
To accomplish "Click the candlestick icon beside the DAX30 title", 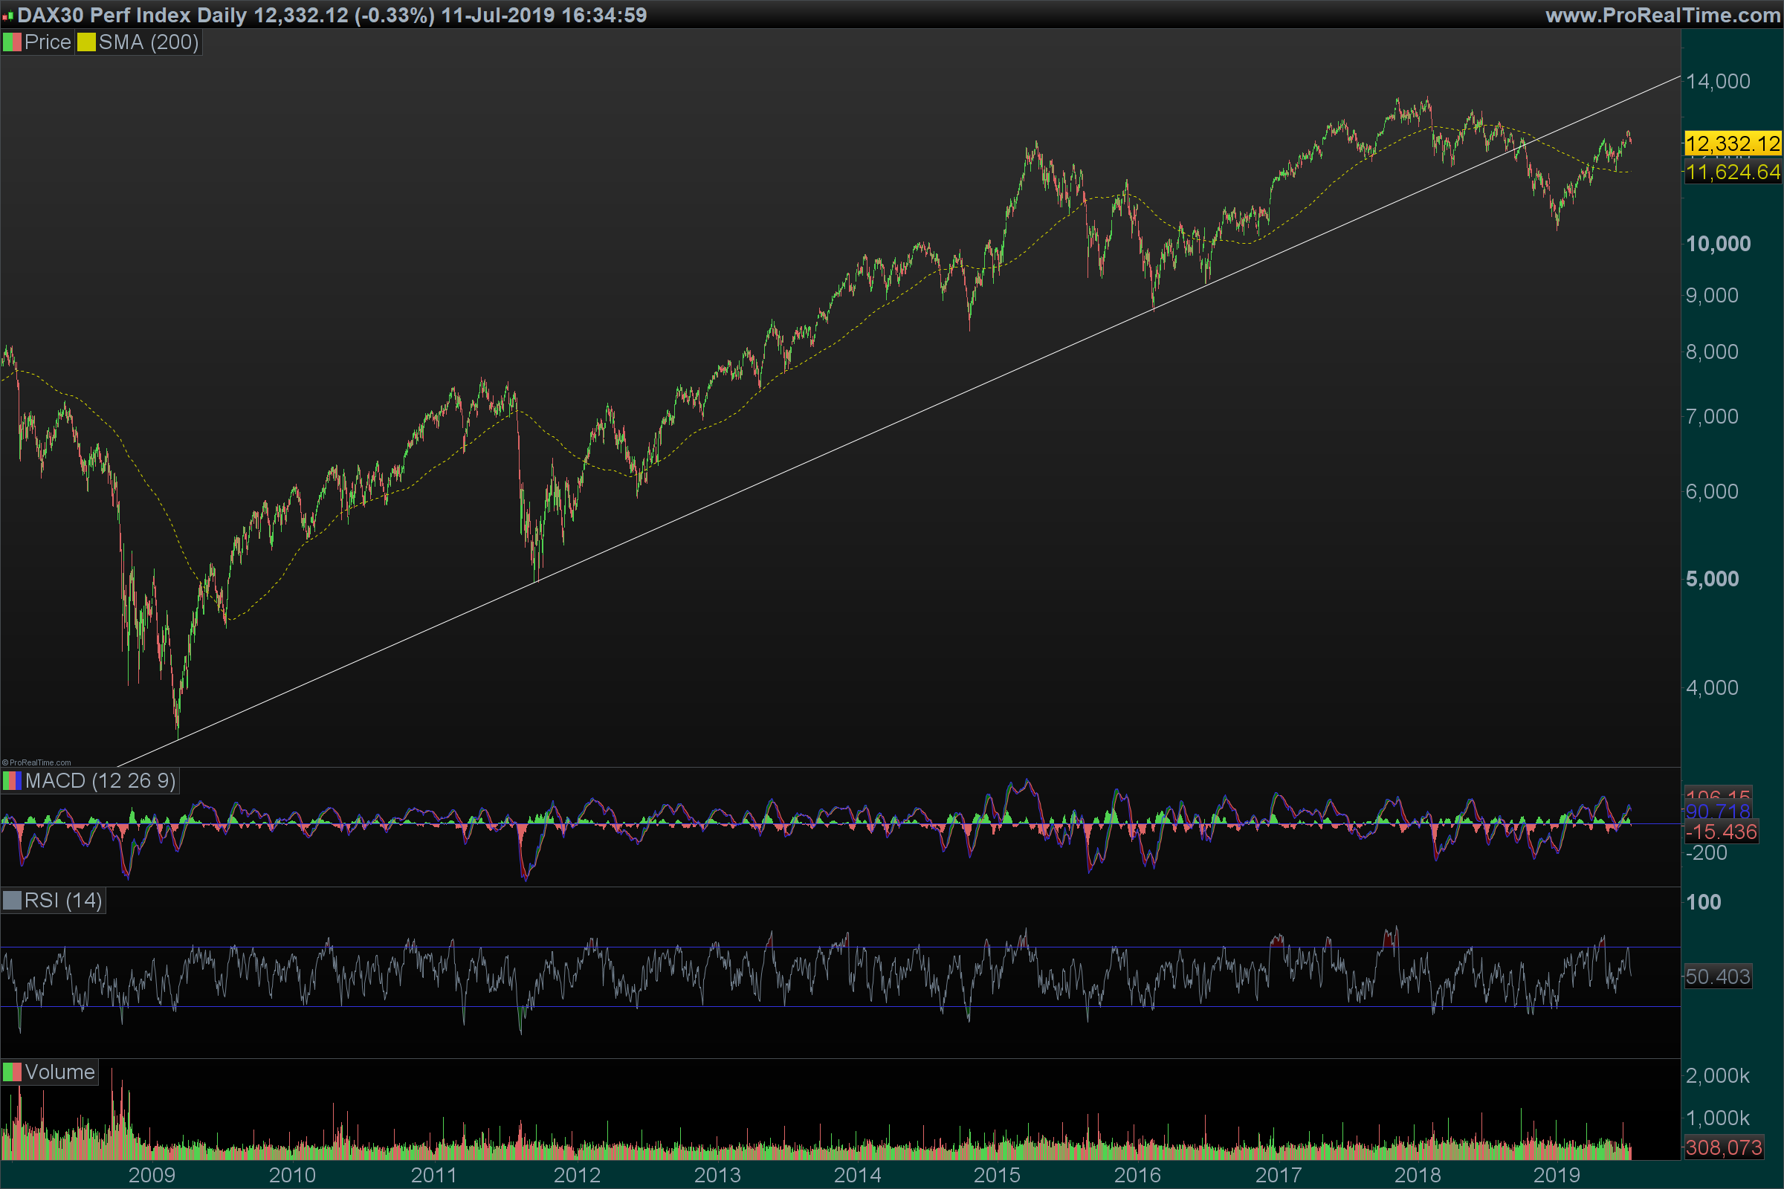I will point(7,15).
